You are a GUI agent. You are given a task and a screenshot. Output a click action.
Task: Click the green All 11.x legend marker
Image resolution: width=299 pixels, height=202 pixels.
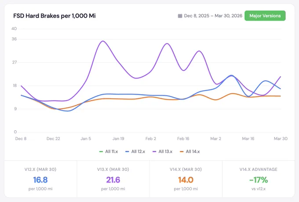(x=101, y=151)
